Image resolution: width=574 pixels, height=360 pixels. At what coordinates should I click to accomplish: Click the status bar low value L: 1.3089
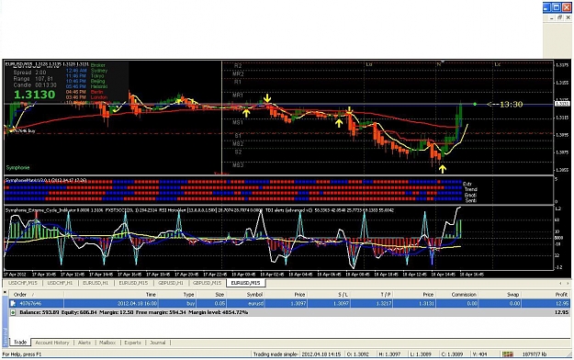(x=422, y=354)
